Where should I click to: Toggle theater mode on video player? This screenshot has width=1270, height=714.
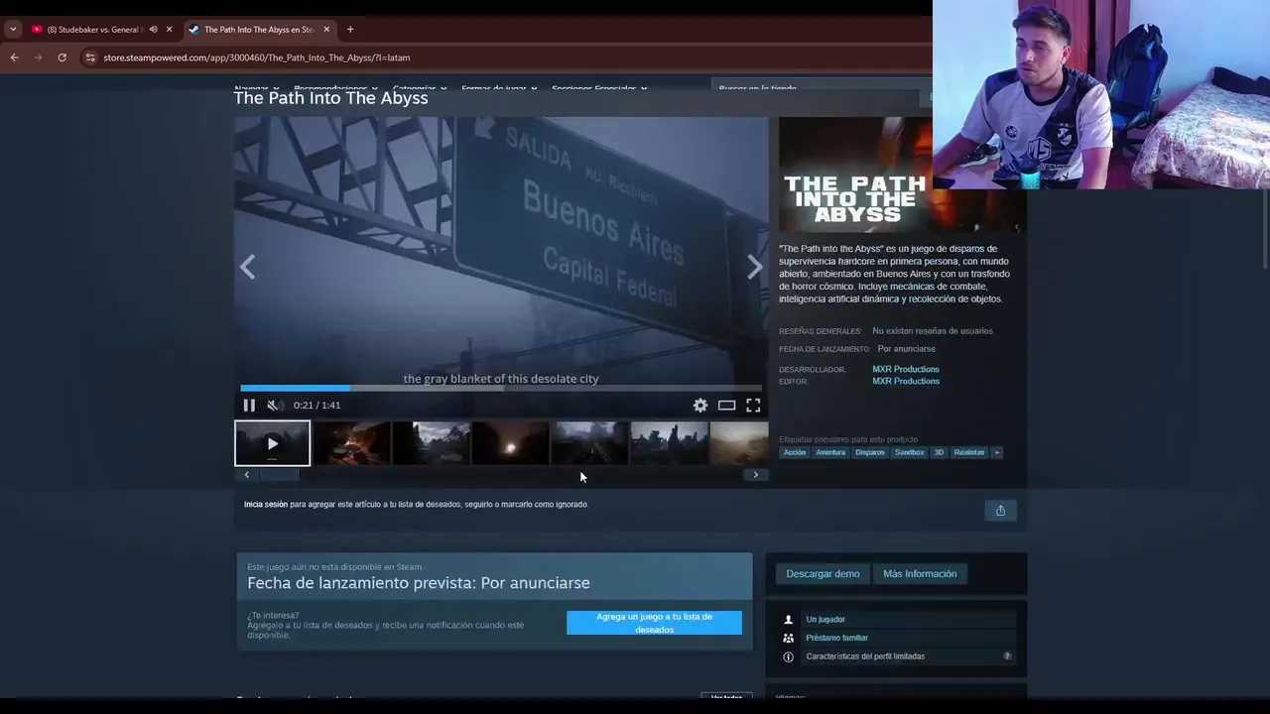click(726, 405)
